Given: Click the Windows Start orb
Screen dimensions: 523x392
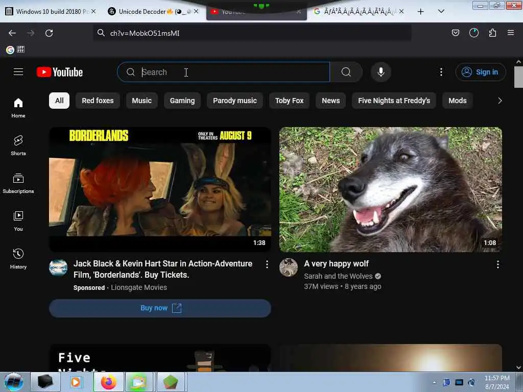Looking at the screenshot, I should [x=14, y=382].
